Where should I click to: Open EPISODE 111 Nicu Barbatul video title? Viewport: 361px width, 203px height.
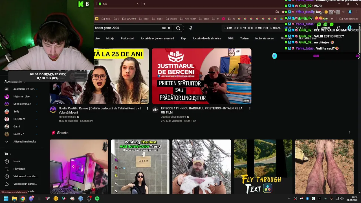pyautogui.click(x=202, y=110)
